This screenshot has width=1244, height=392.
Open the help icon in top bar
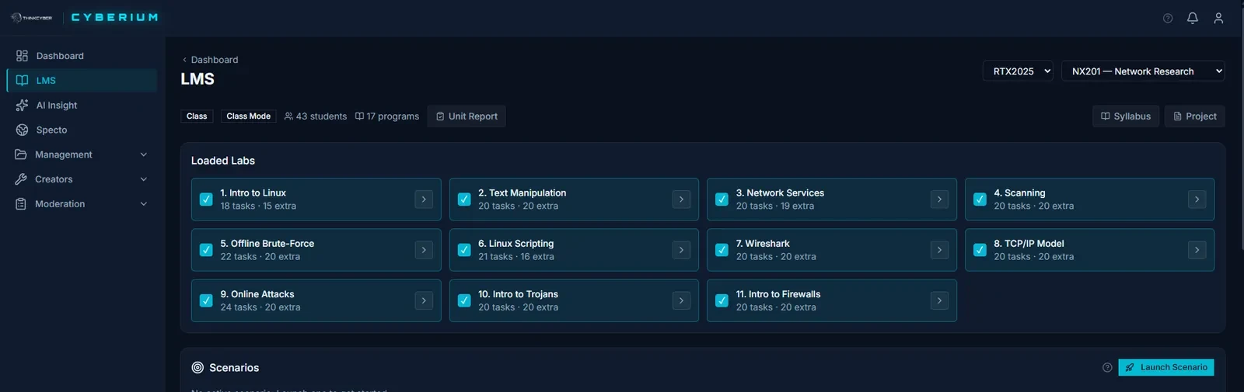click(x=1168, y=18)
